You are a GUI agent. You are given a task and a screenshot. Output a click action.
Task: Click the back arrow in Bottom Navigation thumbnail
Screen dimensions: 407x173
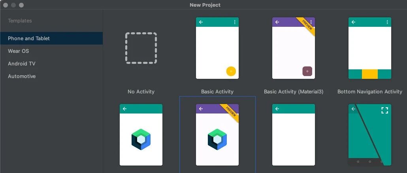pyautogui.click(x=353, y=22)
